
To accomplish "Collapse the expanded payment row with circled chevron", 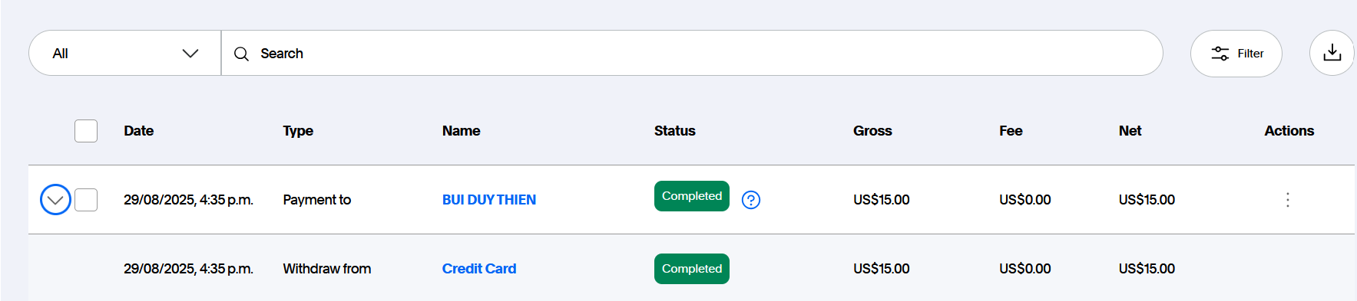I will (x=55, y=200).
